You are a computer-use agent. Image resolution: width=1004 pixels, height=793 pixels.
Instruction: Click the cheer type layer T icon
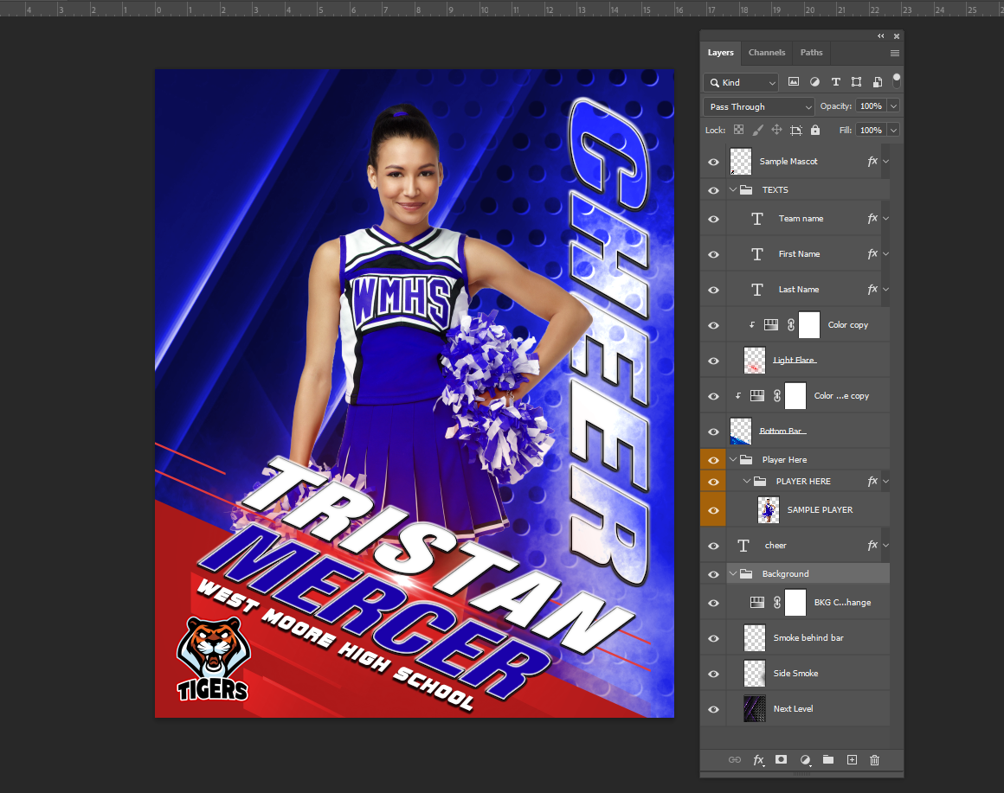(x=743, y=546)
